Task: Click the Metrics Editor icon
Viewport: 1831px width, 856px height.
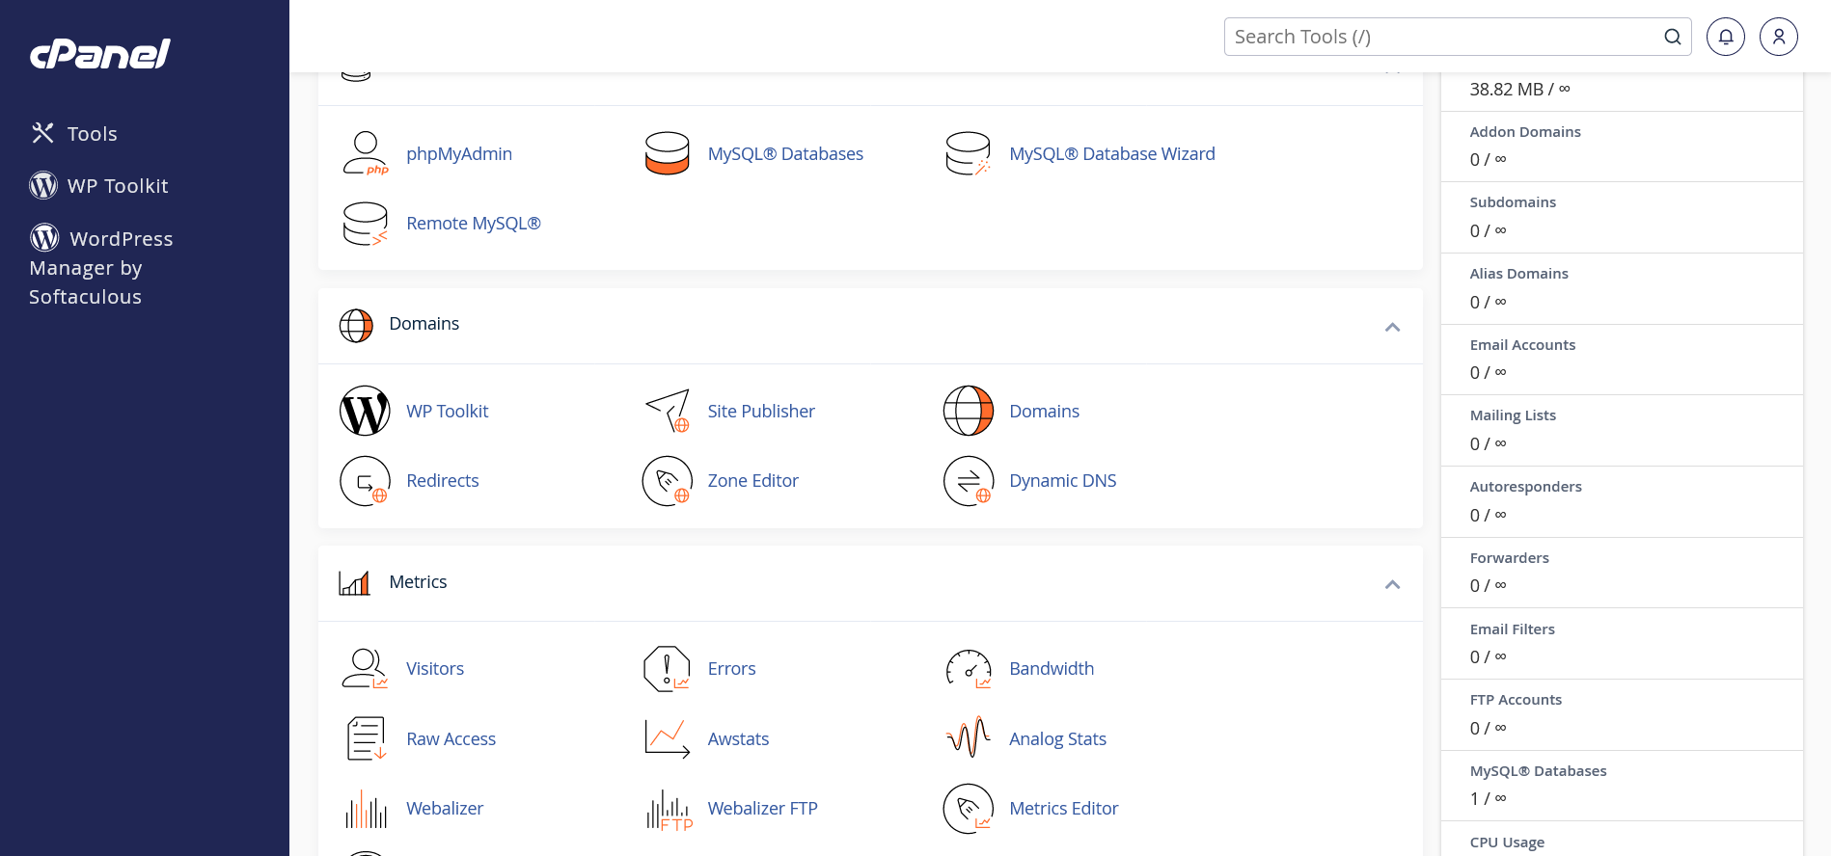Action: pyautogui.click(x=969, y=809)
